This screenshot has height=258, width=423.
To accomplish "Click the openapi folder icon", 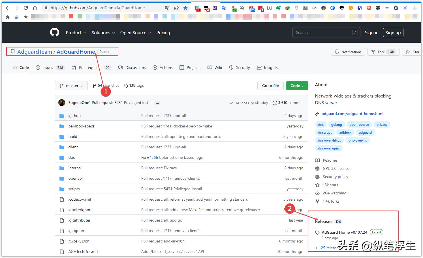I will click(62, 178).
